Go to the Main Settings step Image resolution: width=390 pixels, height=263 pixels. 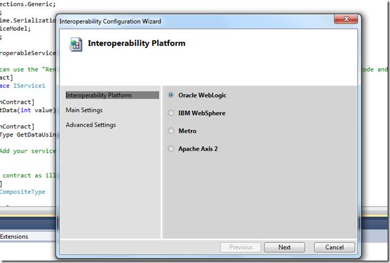(x=84, y=110)
